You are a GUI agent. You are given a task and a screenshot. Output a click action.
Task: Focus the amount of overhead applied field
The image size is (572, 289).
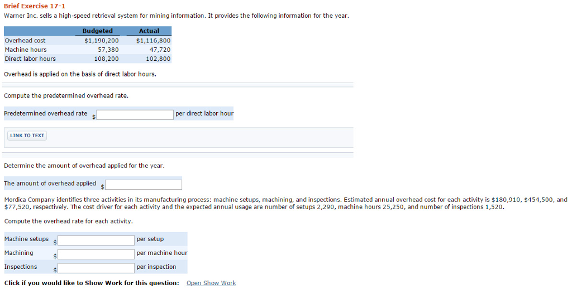coord(144,184)
